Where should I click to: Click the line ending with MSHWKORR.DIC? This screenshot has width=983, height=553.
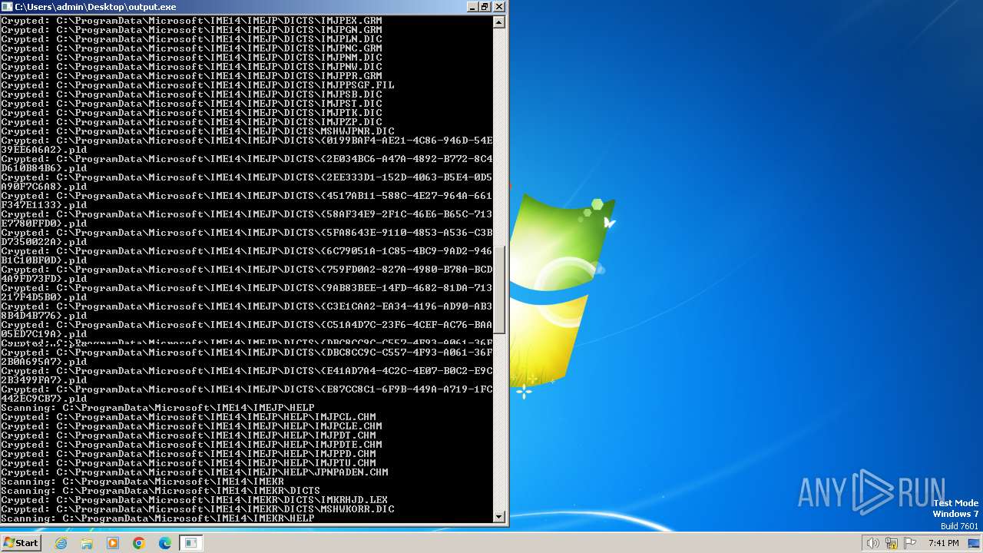(197, 508)
